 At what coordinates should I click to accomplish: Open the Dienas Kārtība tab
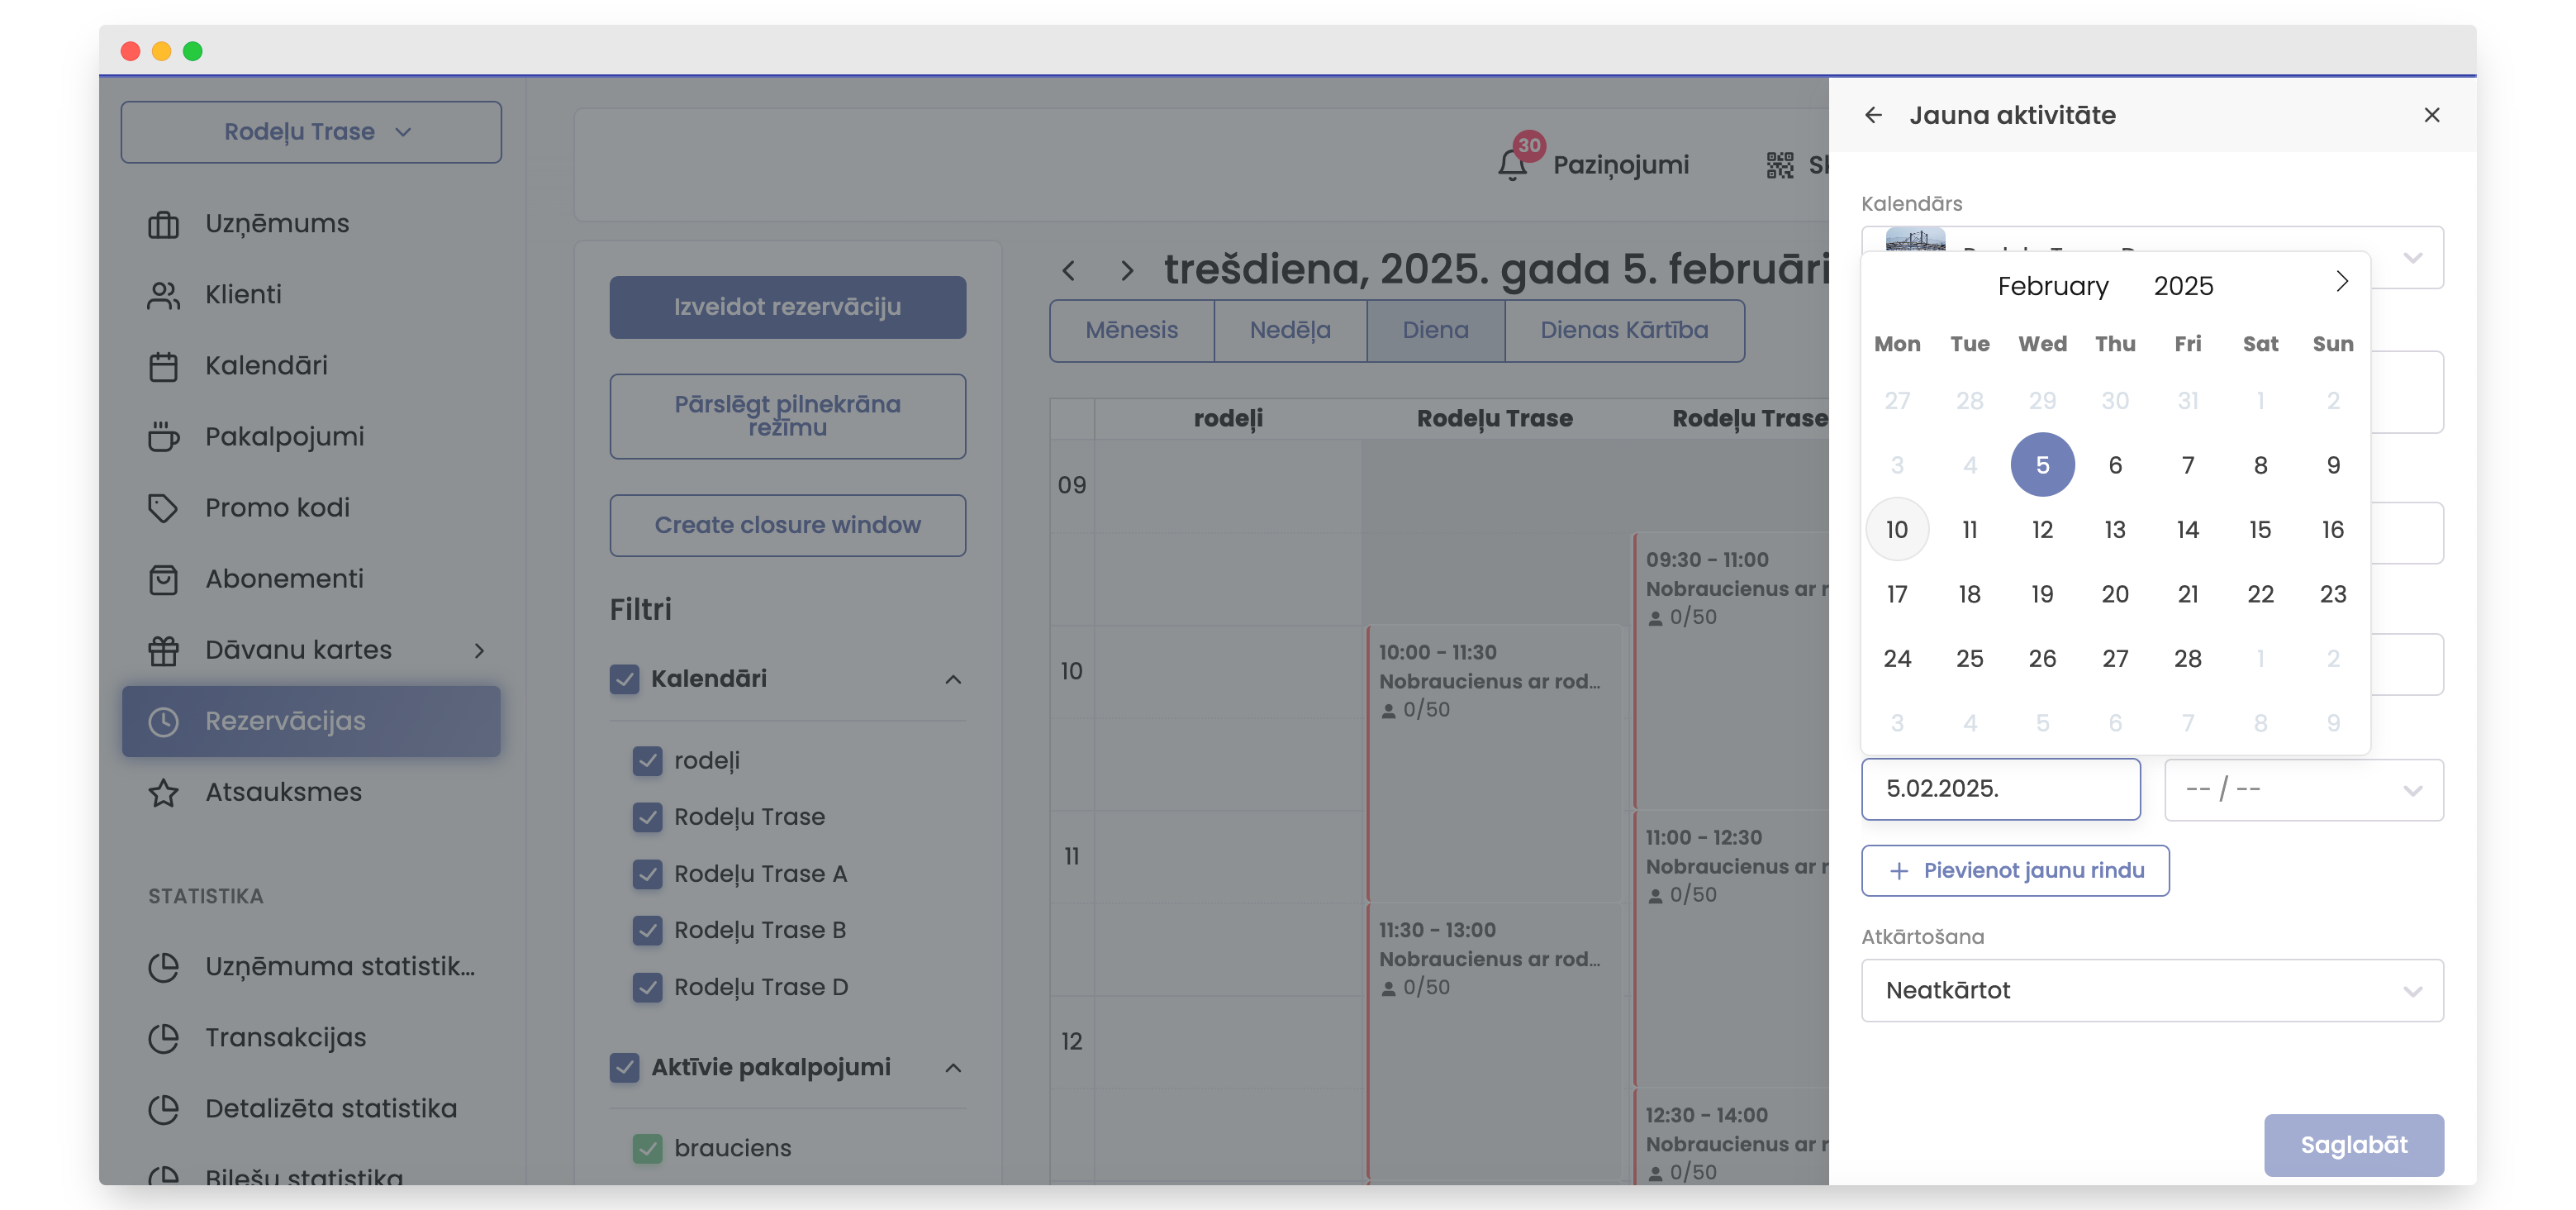(1623, 331)
